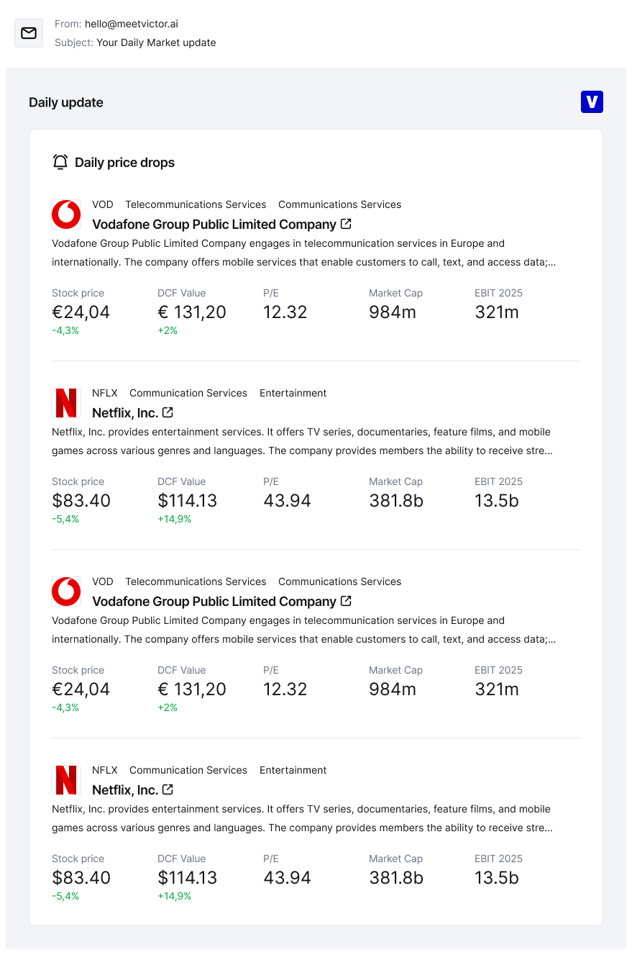
Task: Click the last Netflix logo in the list
Action: click(66, 780)
